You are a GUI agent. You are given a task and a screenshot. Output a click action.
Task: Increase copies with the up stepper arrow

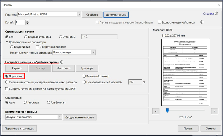[x=27, y=21]
